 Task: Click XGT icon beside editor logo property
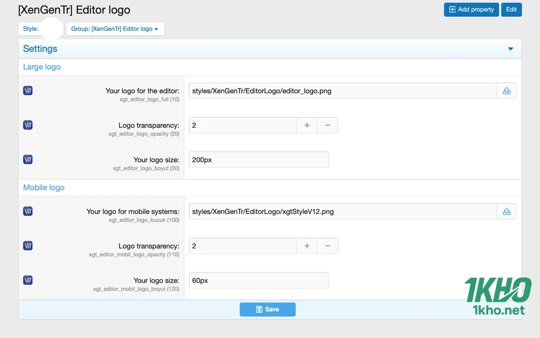point(28,90)
